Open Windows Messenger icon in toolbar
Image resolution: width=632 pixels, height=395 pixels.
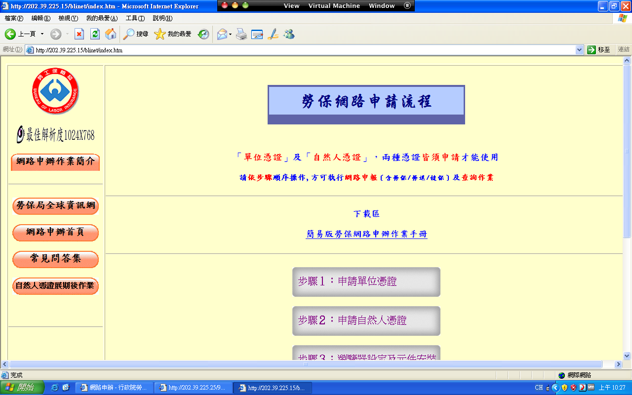coord(289,34)
